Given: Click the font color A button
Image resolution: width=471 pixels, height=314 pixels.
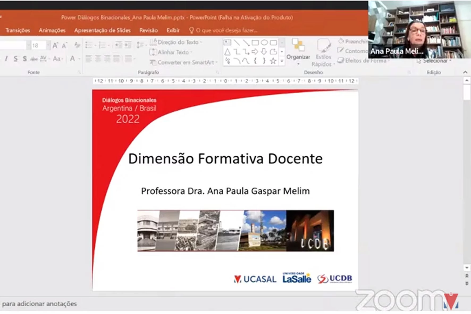Looking at the screenshot, I should tap(72, 59).
